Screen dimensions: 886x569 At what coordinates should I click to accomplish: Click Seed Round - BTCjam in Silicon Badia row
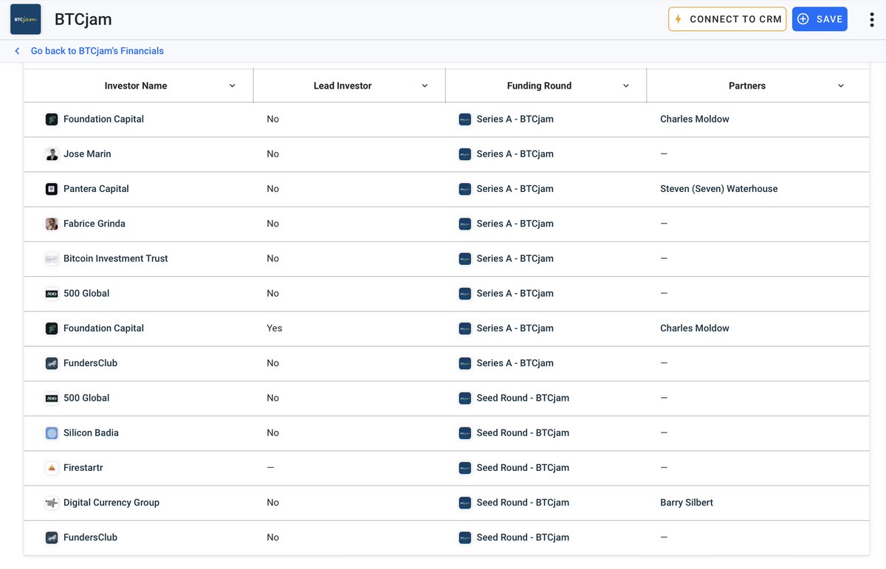[523, 433]
